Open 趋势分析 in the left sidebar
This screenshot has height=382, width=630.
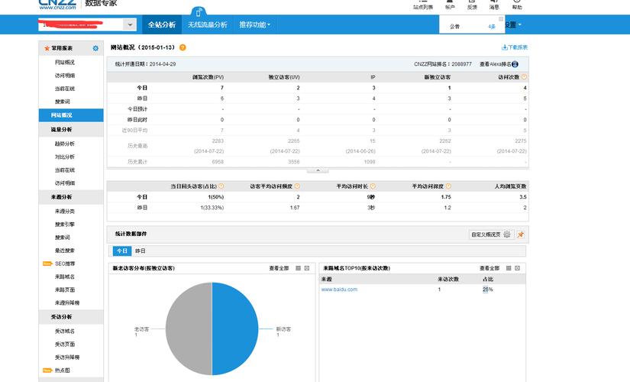point(65,144)
